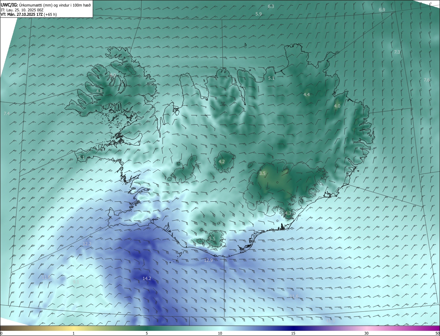
Task: Click the 7.4 value at the western map edge
Action: pos(7,113)
